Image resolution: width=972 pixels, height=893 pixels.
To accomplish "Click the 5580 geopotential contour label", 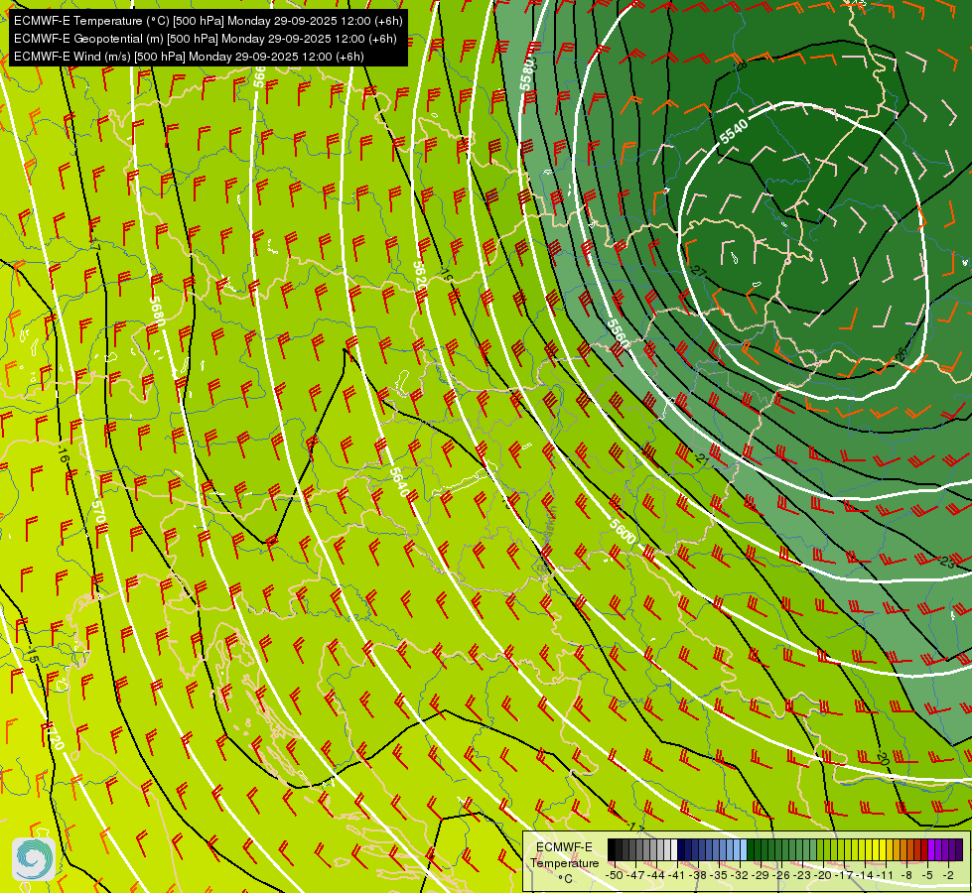I will 527,74.
